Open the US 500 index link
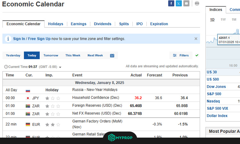Screen dimensions: 240x144 click(213, 79)
